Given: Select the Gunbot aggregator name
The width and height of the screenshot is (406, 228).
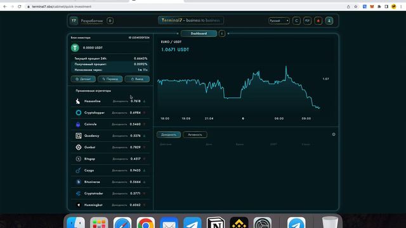Looking at the screenshot, I should click(89, 147).
